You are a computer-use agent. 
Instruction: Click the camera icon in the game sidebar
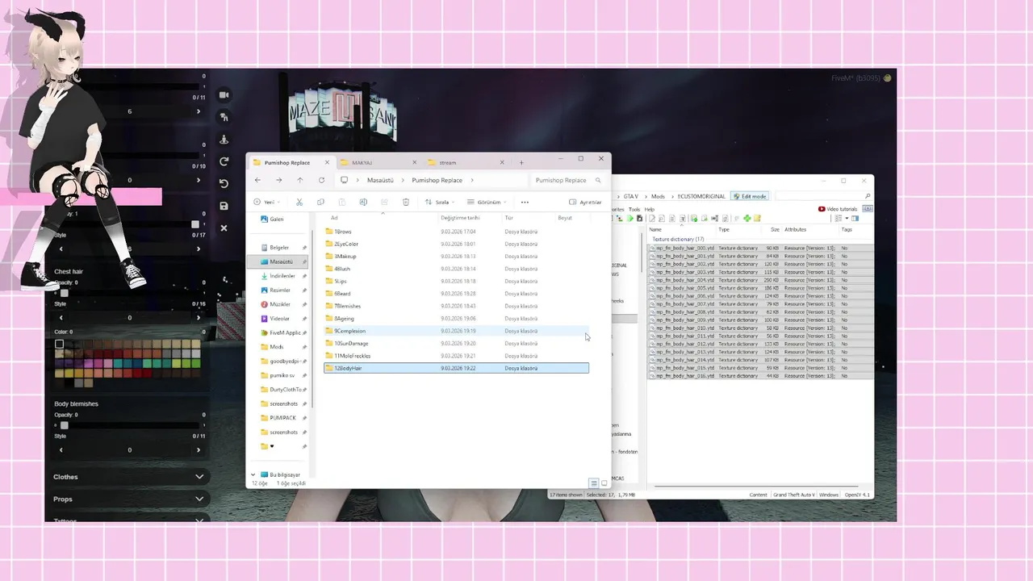point(224,95)
